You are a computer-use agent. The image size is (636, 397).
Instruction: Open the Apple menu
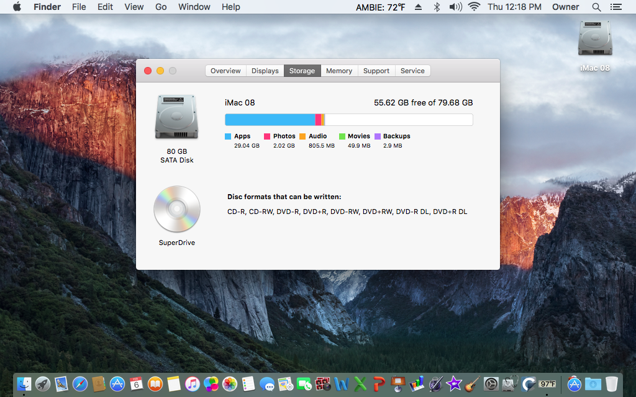17,7
